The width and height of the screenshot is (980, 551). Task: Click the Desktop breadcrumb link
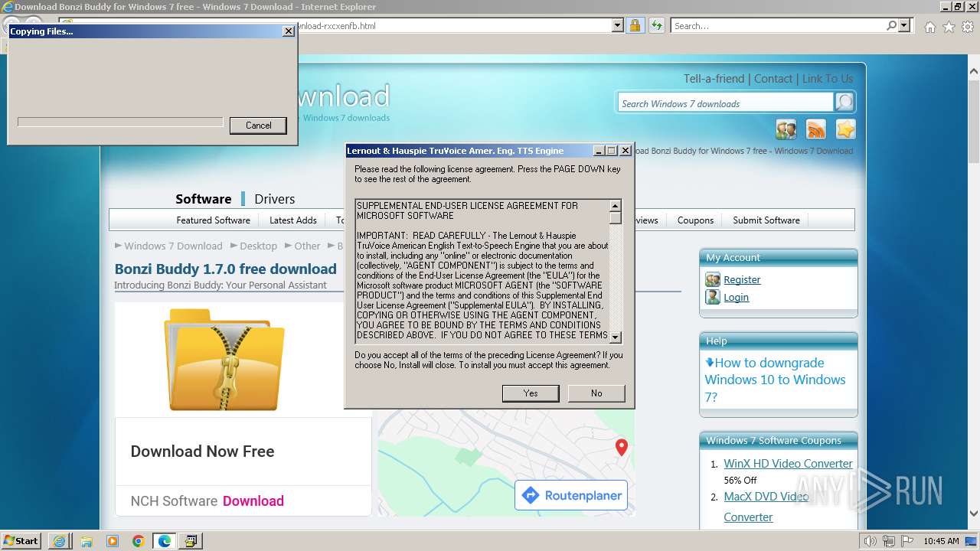coord(258,246)
